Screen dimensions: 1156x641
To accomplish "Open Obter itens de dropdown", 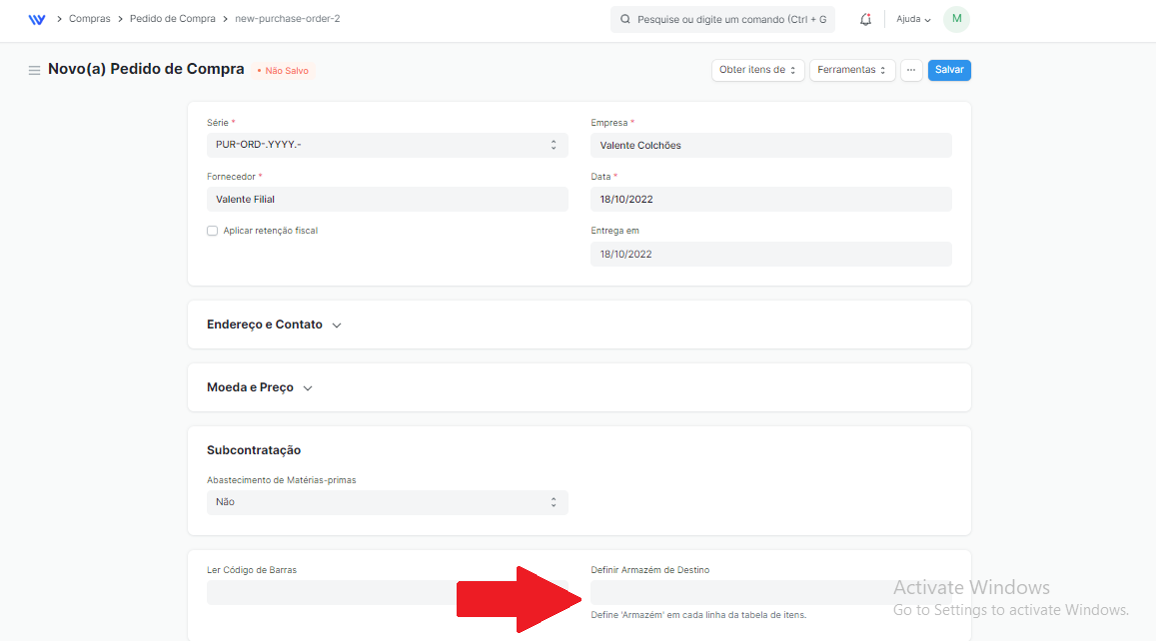I will (x=758, y=70).
